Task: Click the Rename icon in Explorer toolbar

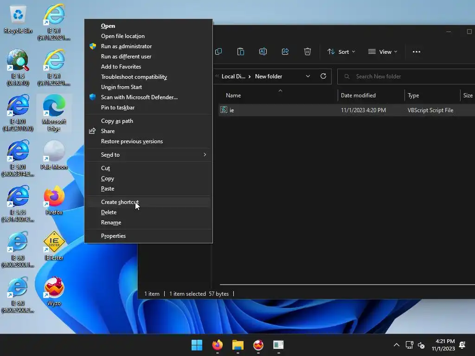Action: [263, 52]
